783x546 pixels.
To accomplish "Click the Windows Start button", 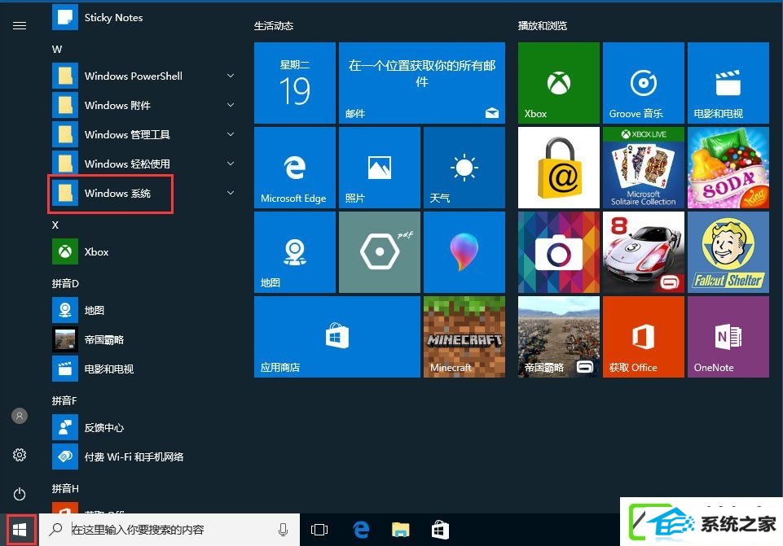I will pyautogui.click(x=20, y=530).
